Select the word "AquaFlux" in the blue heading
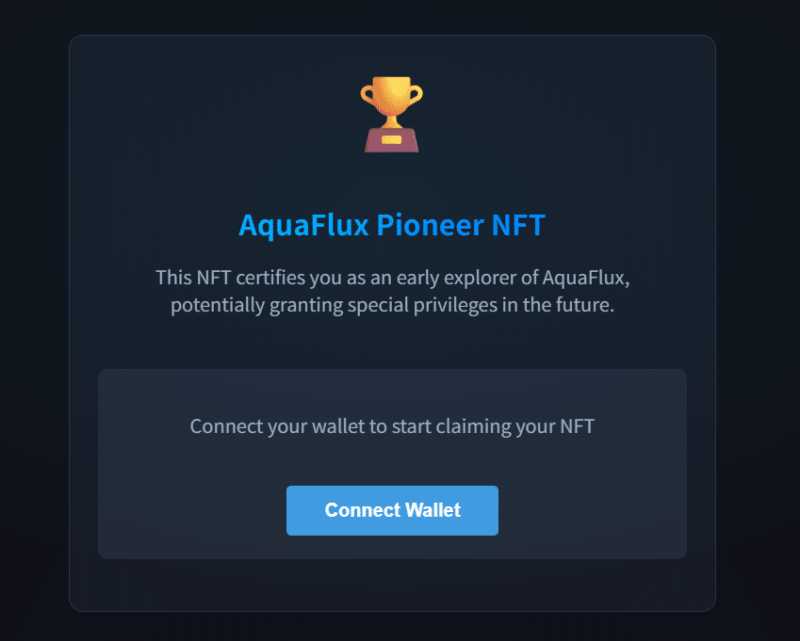This screenshot has height=641, width=800. click(303, 225)
